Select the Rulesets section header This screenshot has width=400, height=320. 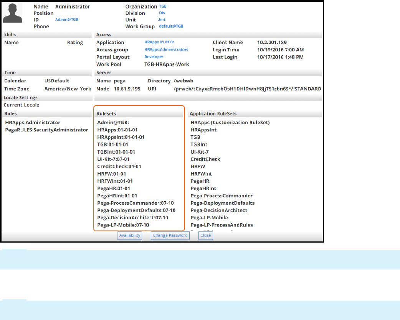(x=139, y=114)
